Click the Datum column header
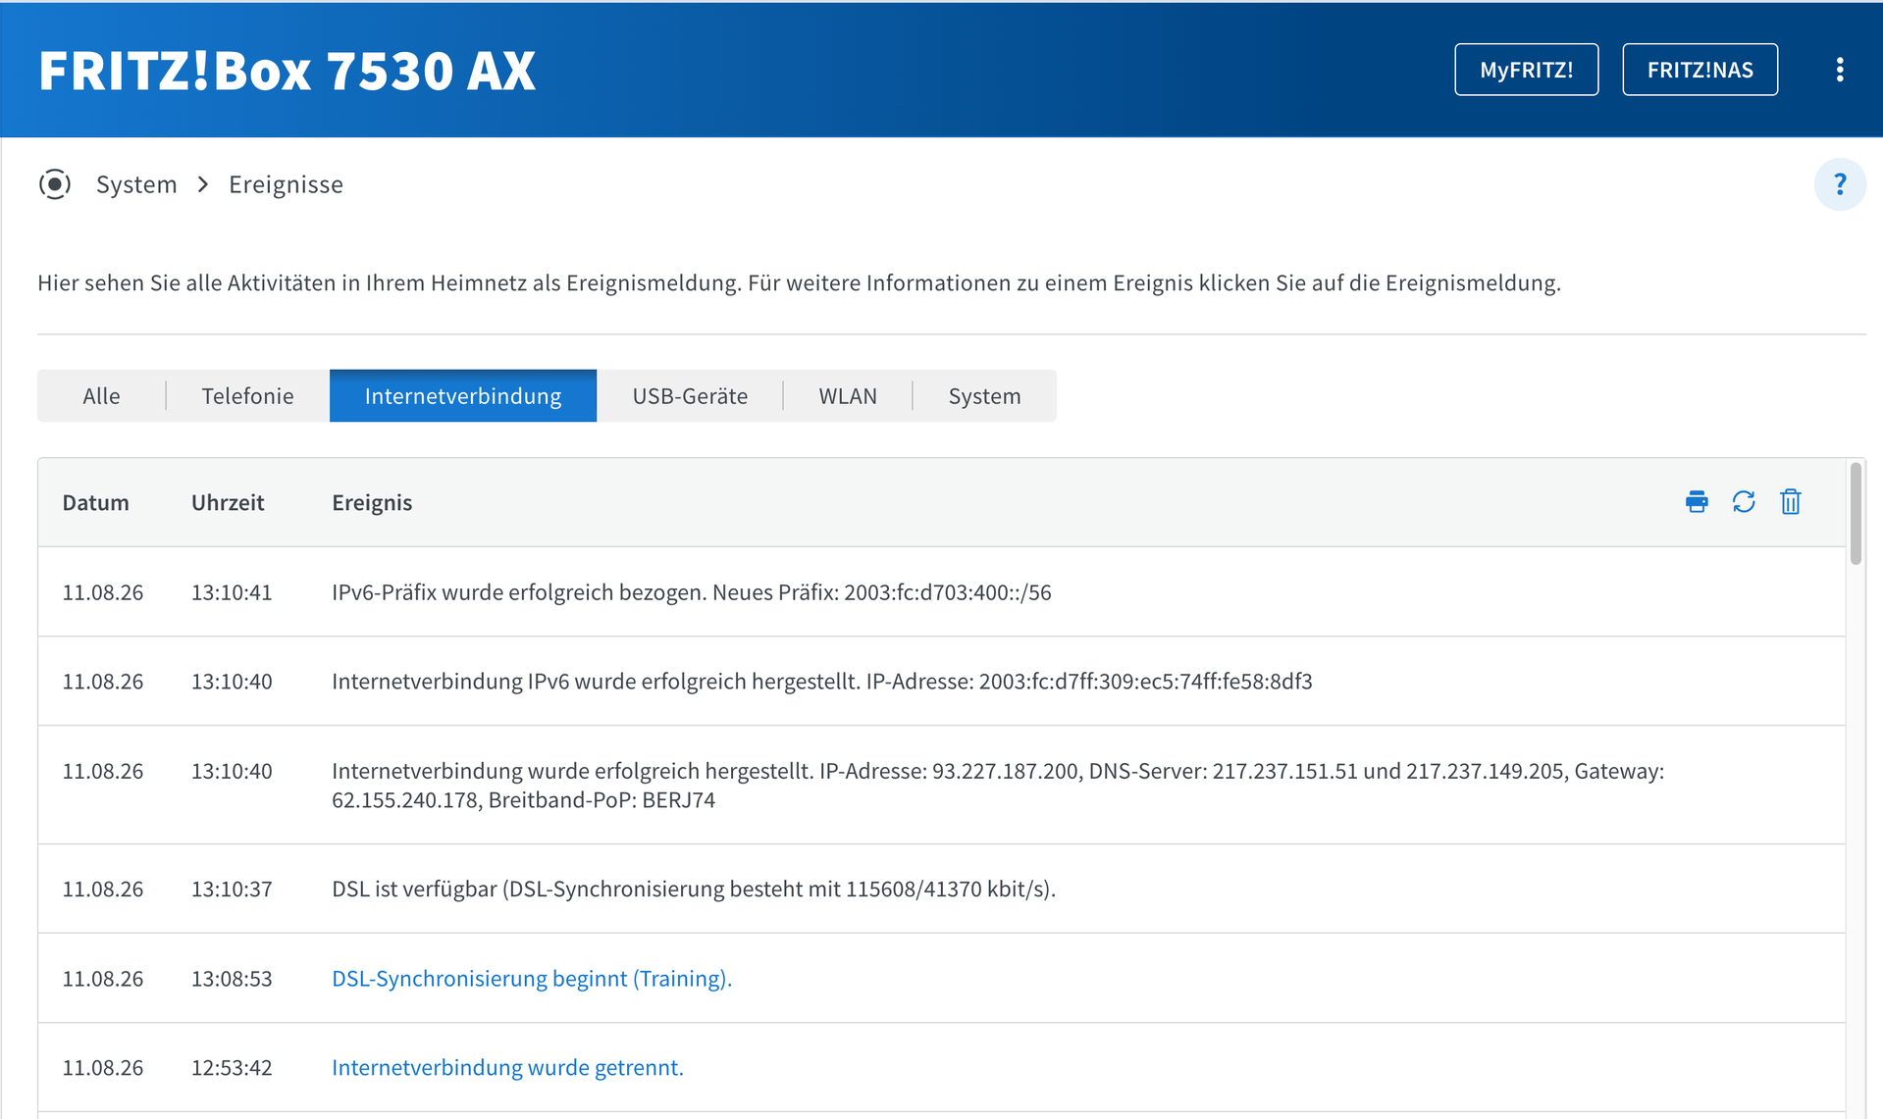This screenshot has width=1883, height=1119. pos(95,502)
